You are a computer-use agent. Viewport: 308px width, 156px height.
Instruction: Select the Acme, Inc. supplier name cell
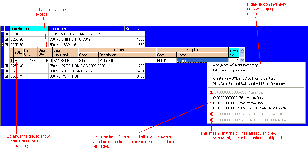202,61
